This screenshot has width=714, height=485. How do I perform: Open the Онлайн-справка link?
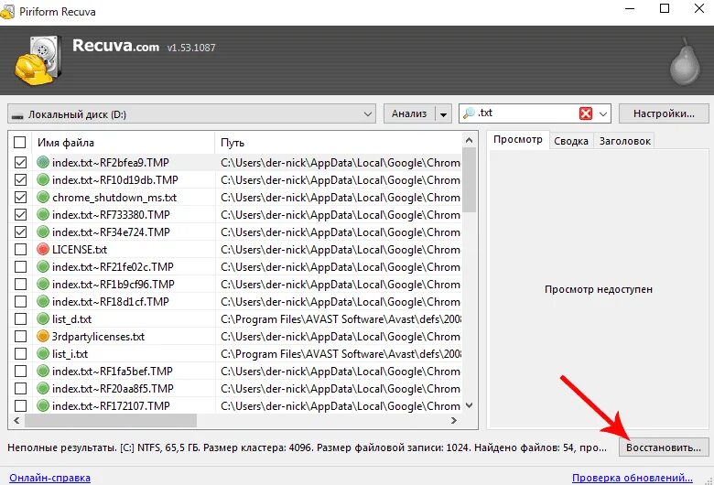(49, 478)
